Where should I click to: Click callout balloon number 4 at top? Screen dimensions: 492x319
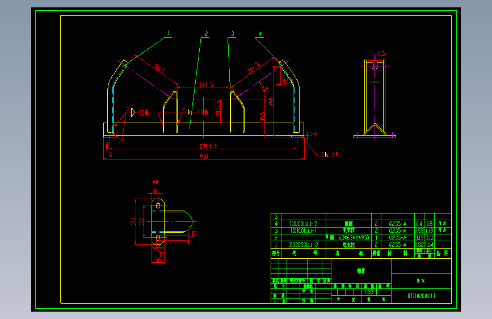tap(260, 34)
